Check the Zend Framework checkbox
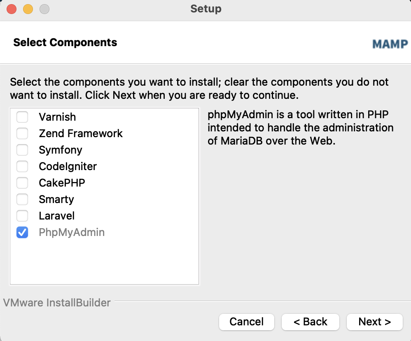411x341 pixels. tap(22, 133)
